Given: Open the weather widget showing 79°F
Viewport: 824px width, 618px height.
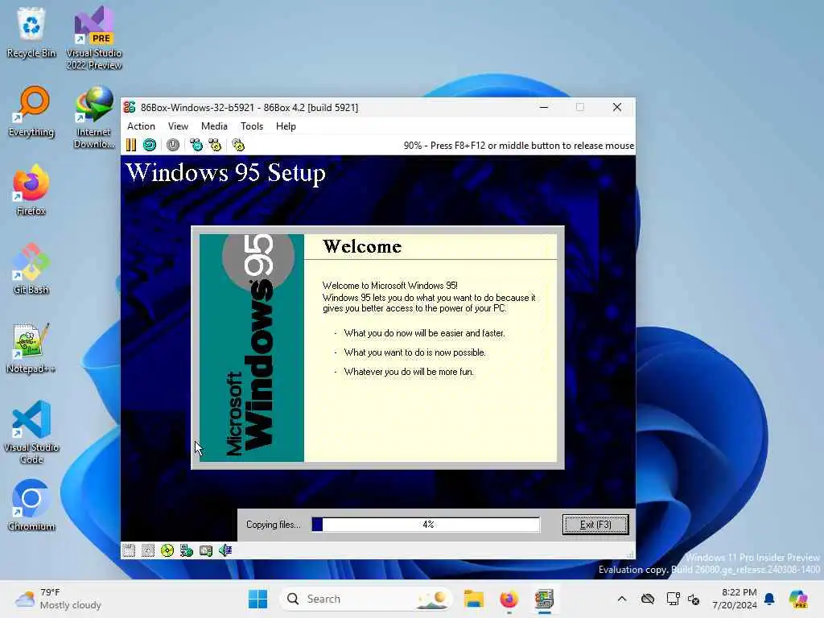Looking at the screenshot, I should [x=58, y=599].
